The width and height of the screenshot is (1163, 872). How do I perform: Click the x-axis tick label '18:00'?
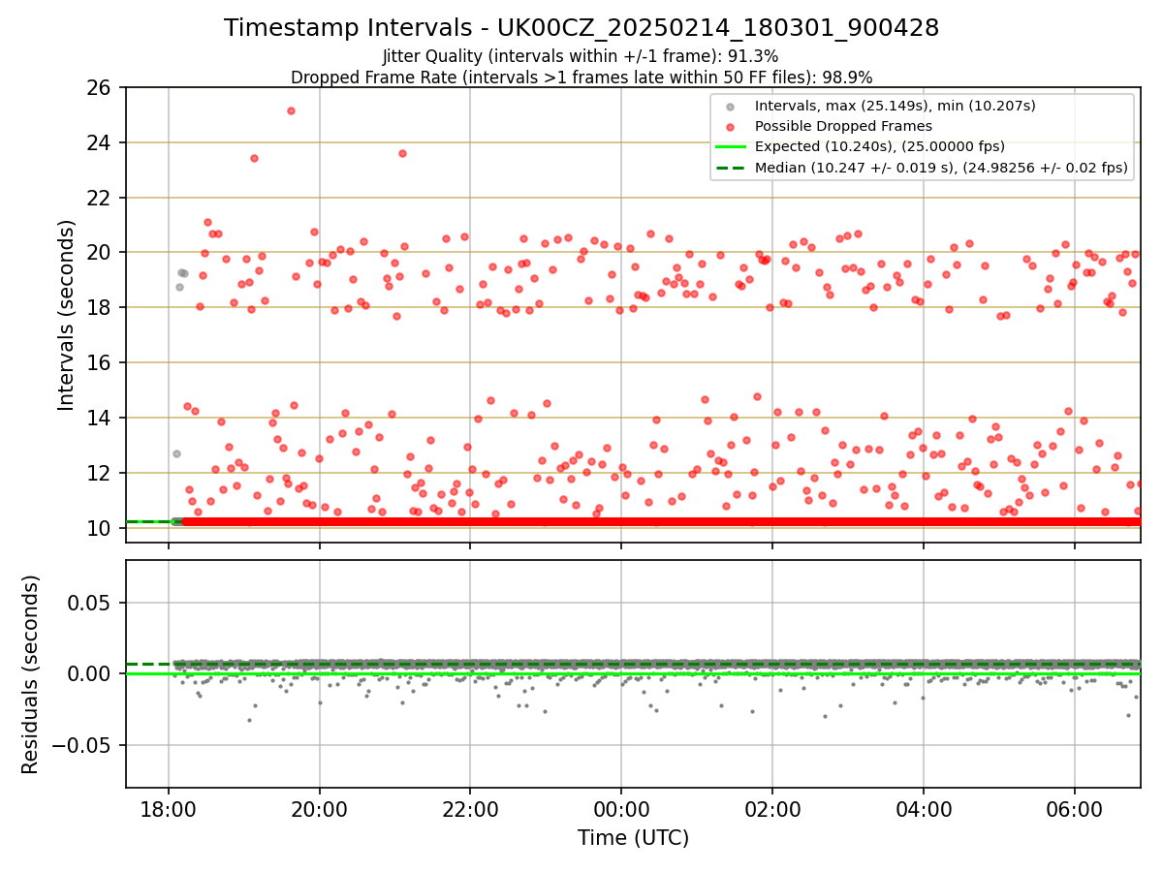click(x=169, y=809)
